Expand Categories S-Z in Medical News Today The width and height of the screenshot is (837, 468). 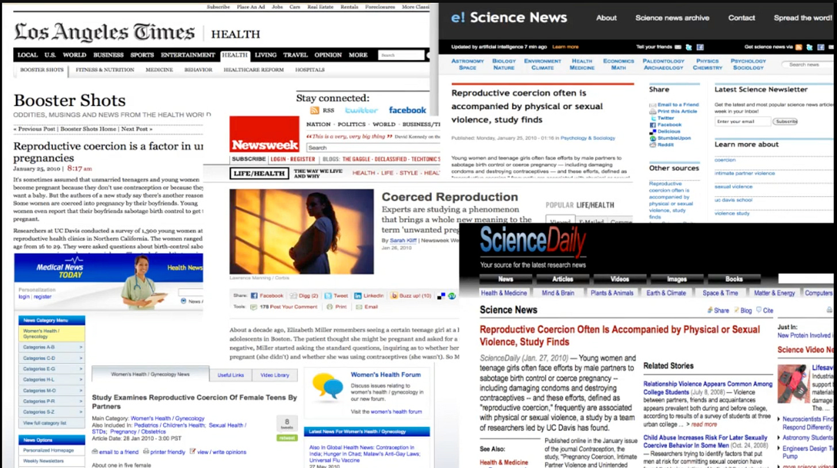click(x=52, y=412)
